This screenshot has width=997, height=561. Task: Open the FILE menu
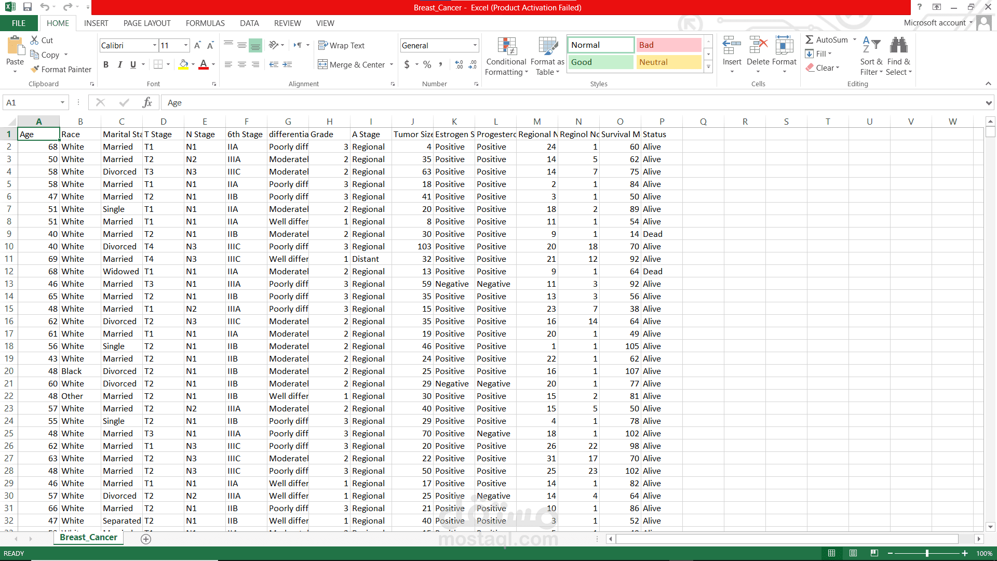tap(19, 23)
